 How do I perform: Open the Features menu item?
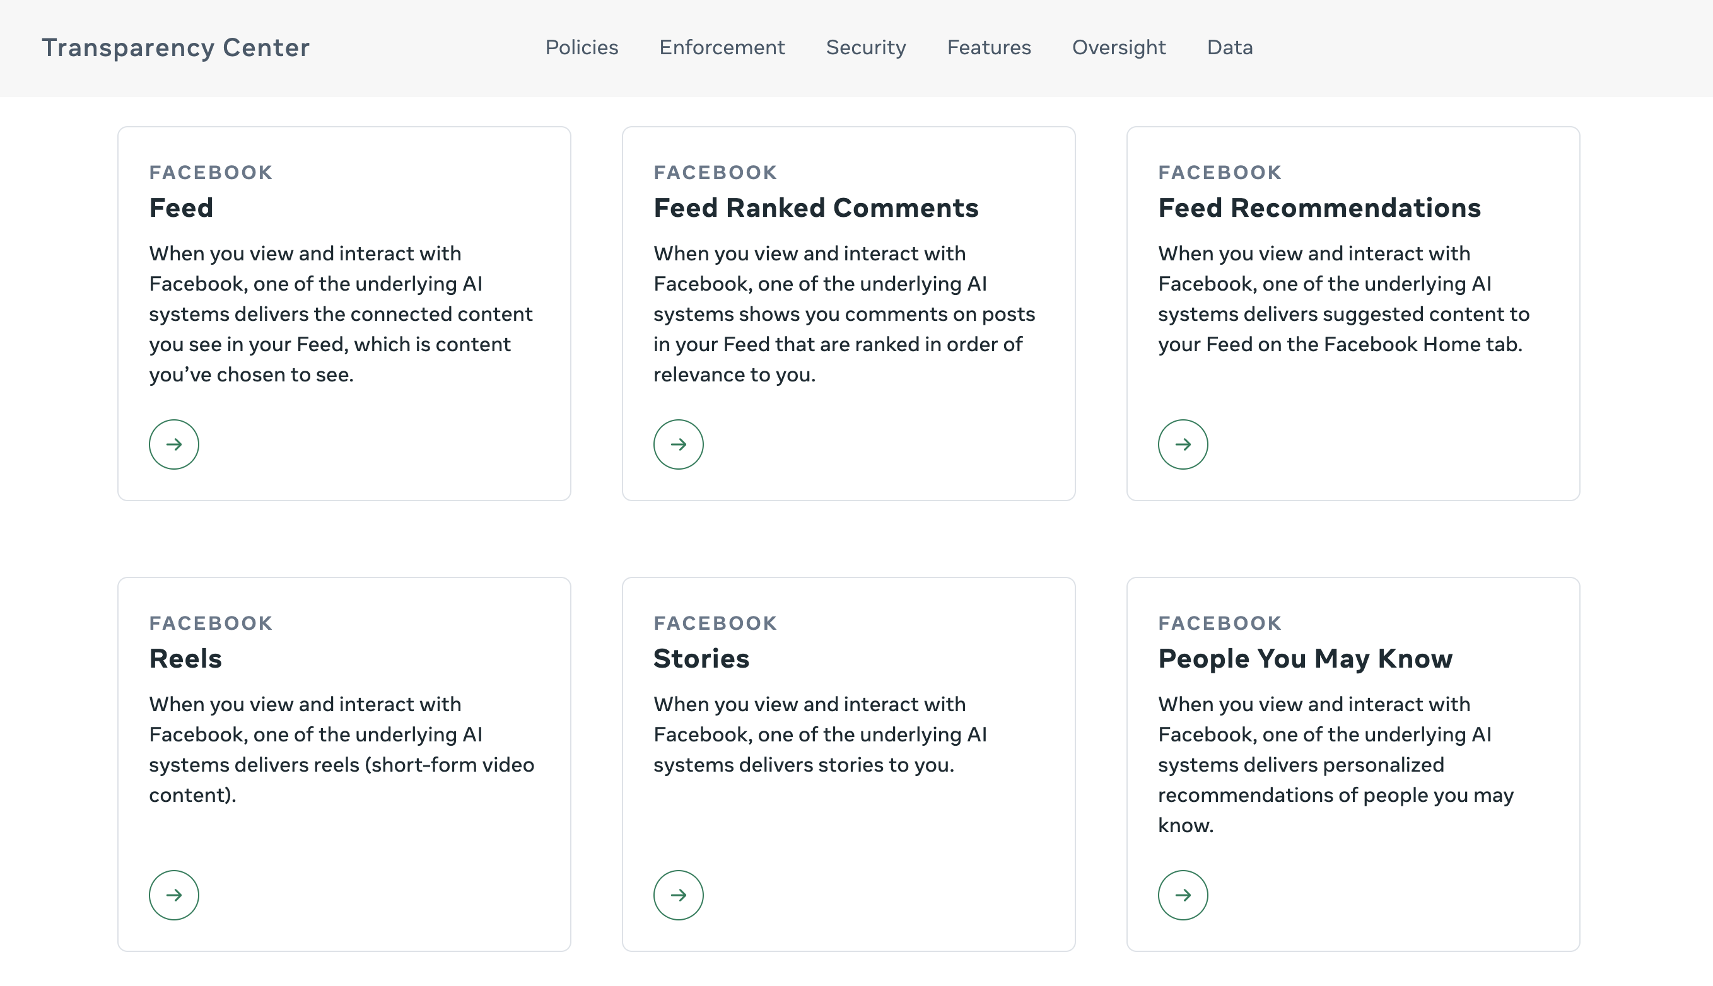point(989,47)
